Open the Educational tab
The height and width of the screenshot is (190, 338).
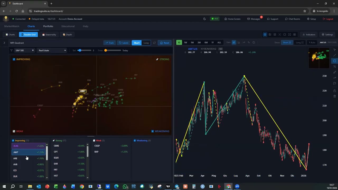pos(68,26)
